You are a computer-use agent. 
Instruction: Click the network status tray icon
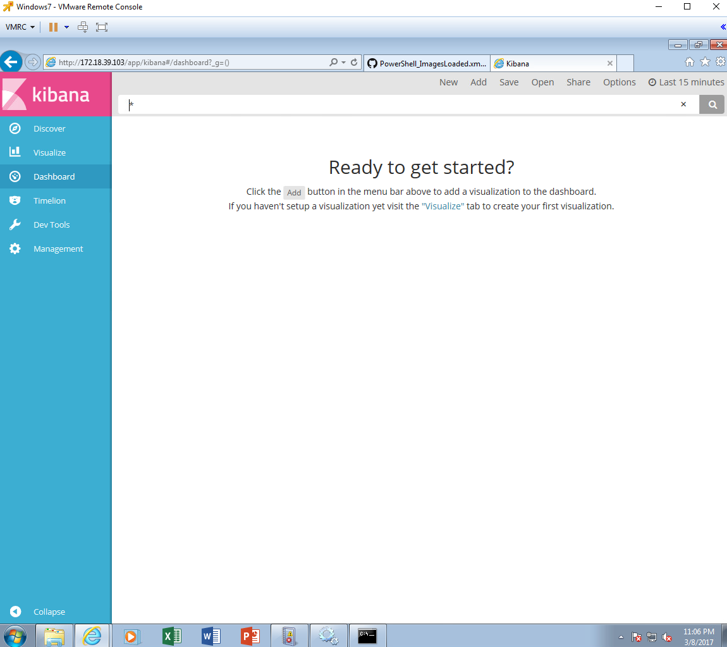click(x=652, y=638)
